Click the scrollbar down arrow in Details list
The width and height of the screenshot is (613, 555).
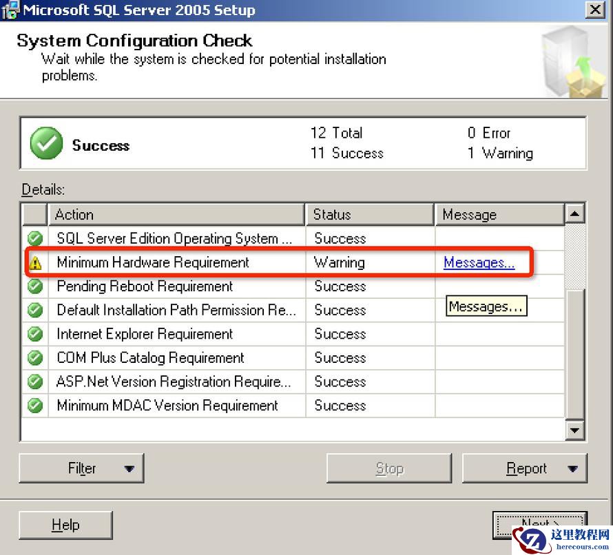(574, 430)
